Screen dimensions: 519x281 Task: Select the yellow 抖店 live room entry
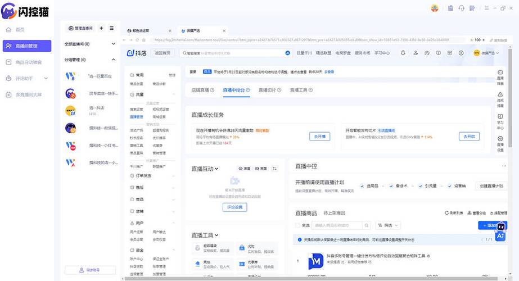(x=91, y=111)
